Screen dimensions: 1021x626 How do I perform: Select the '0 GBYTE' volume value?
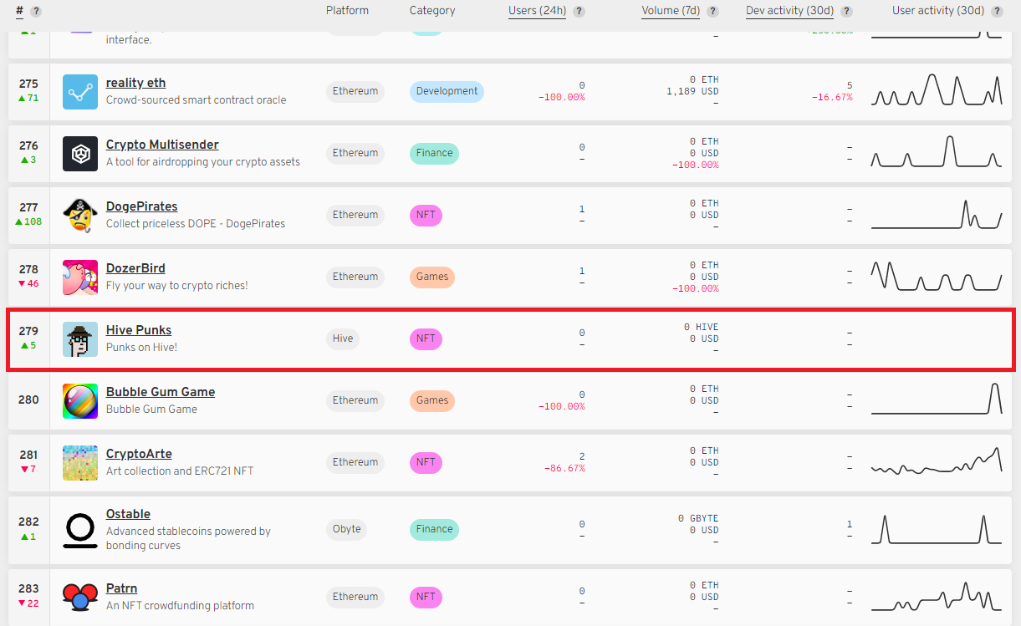coord(698,518)
